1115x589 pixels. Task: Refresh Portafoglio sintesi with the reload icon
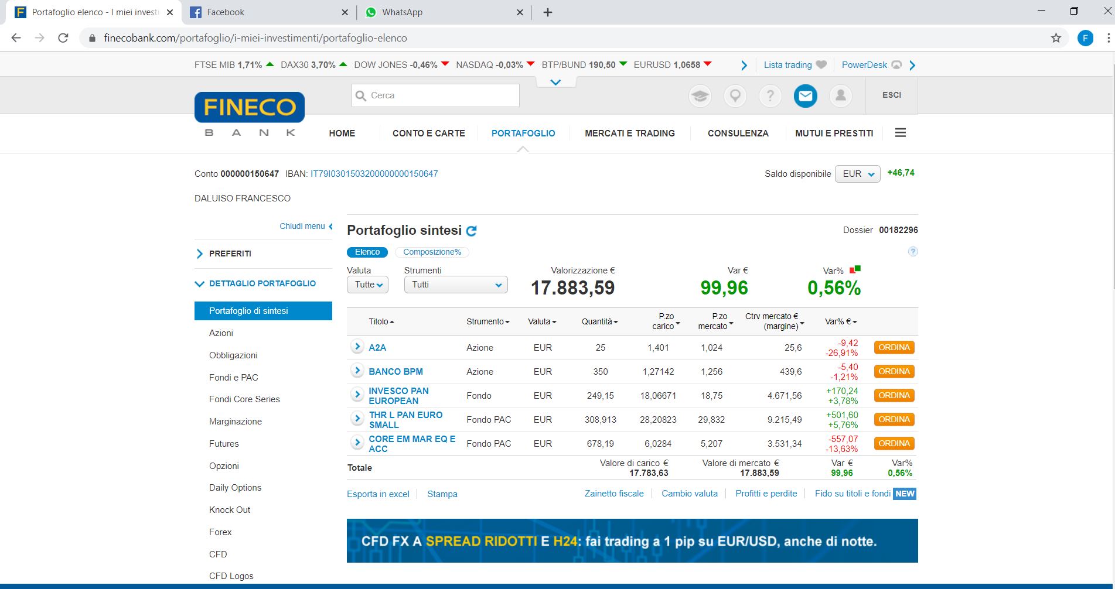point(471,231)
